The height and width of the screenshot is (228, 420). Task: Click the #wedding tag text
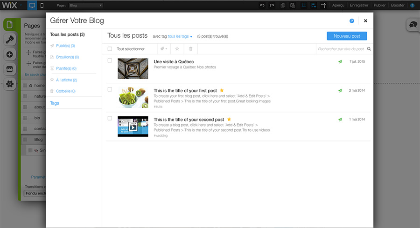coord(161,135)
